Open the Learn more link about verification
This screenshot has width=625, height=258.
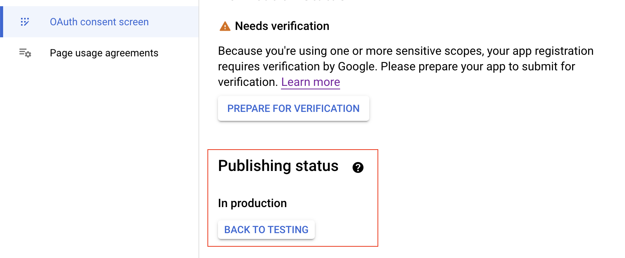point(310,82)
